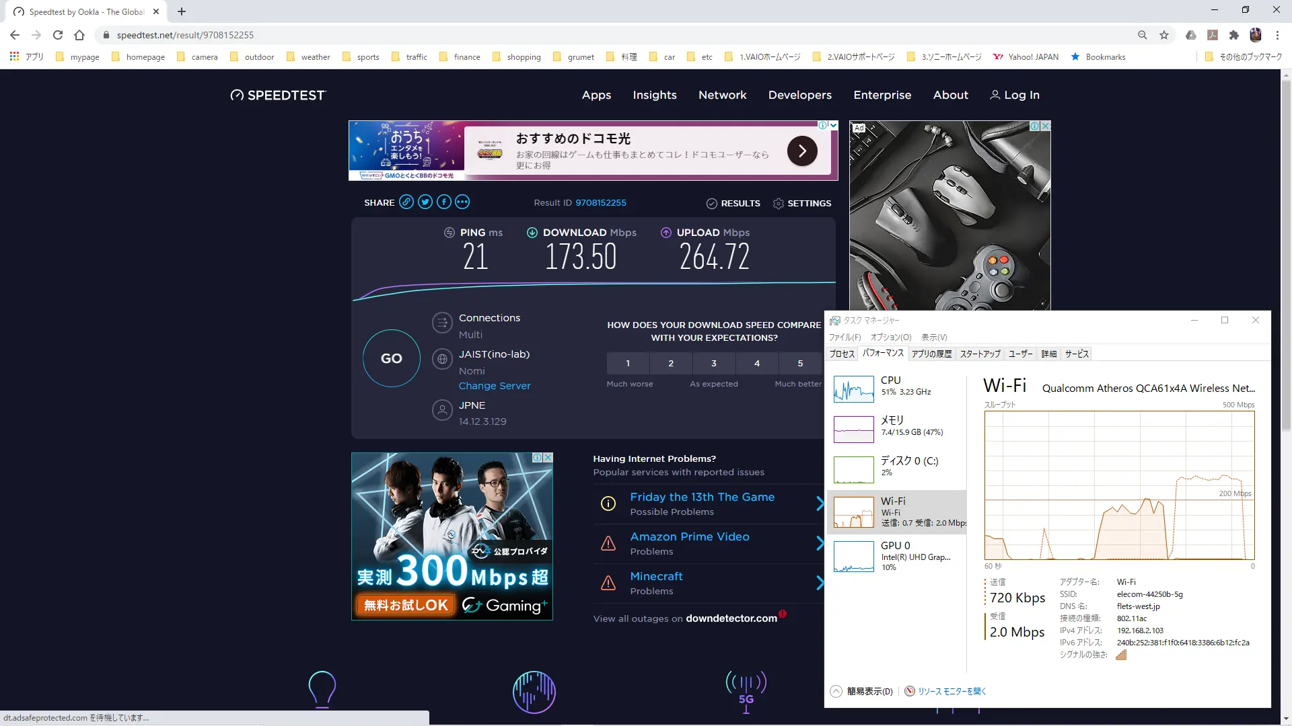Open a new browser tab

pos(182,11)
